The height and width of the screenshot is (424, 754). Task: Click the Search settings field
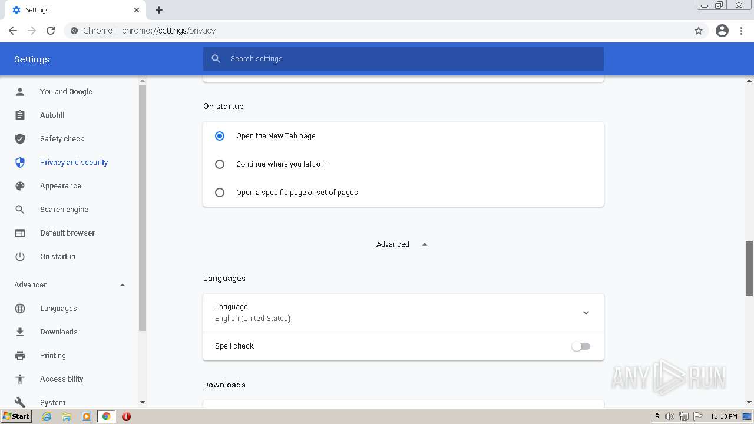click(404, 58)
